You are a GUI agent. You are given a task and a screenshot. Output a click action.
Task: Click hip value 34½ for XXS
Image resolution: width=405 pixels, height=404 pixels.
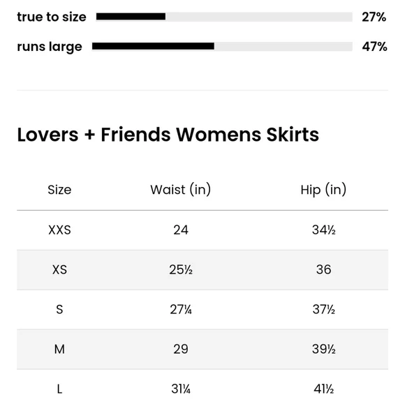[x=323, y=230]
